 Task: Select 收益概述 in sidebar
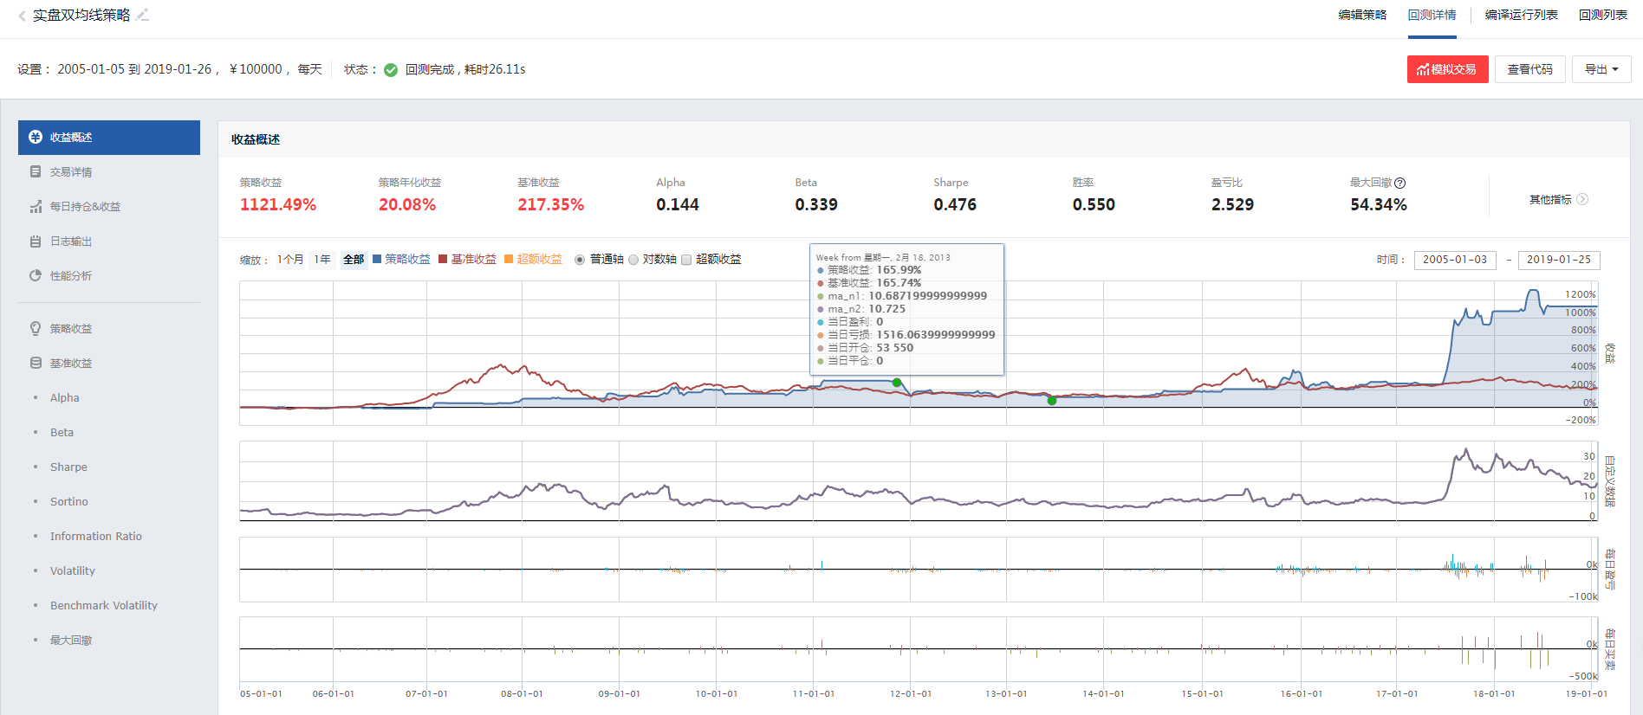point(109,138)
